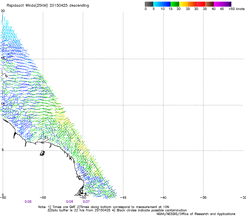The width and height of the screenshot is (246, 216).
Task: Click the -55 longitude axis label
Action: point(43,197)
